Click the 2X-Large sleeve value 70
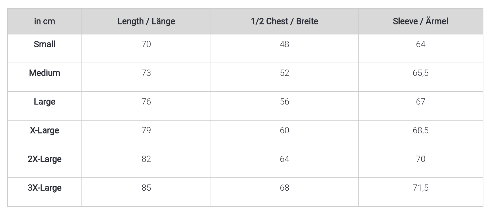Viewport: 490px width, 213px height. tap(421, 159)
